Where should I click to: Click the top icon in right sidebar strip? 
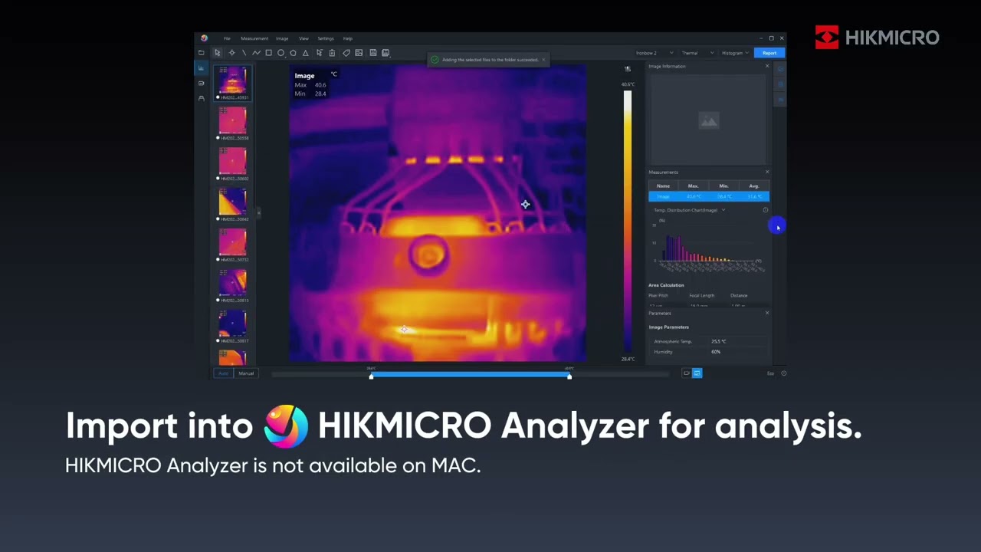pyautogui.click(x=780, y=69)
